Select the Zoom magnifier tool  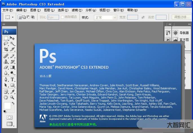(12, 97)
